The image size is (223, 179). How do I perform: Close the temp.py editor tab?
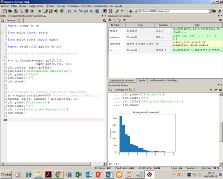coord(19,21)
